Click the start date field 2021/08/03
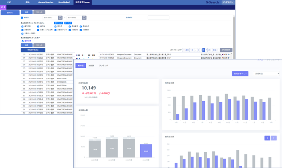282x168 pixels. [x=51, y=18]
